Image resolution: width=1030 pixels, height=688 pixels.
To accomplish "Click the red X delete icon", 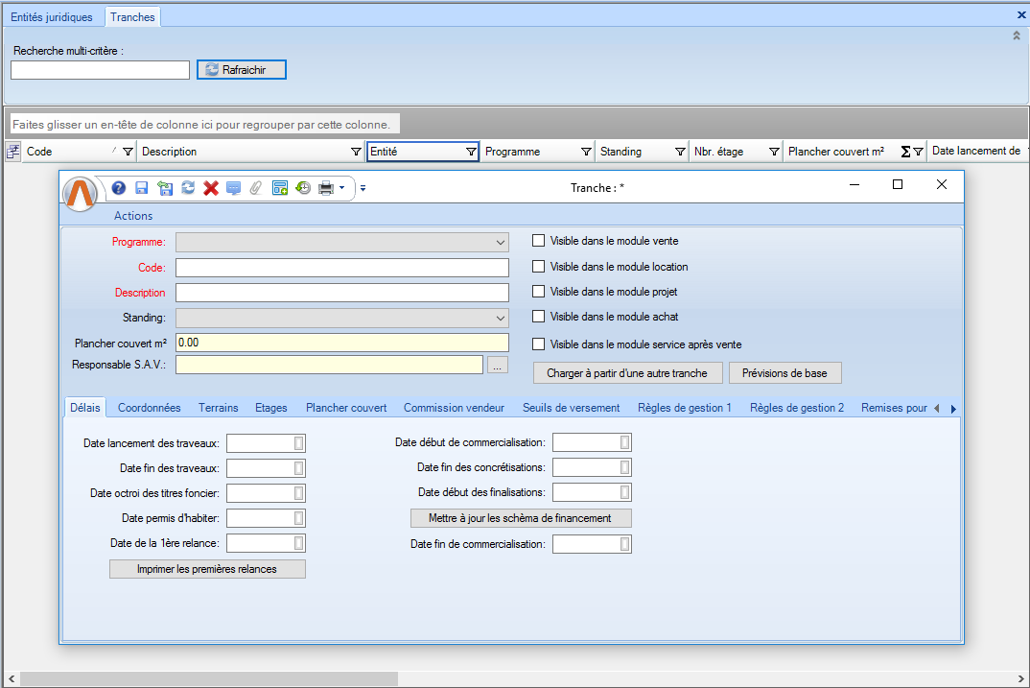I will (x=211, y=188).
